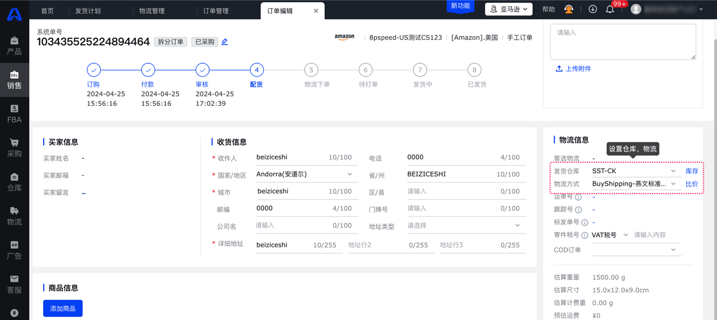This screenshot has width=717, height=320.
Task: Switch to the 发货计划 tab
Action: pyautogui.click(x=88, y=11)
